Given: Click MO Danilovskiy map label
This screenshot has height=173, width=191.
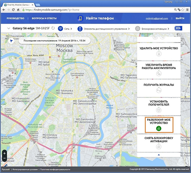Looking at the screenshot, I should (x=85, y=121).
